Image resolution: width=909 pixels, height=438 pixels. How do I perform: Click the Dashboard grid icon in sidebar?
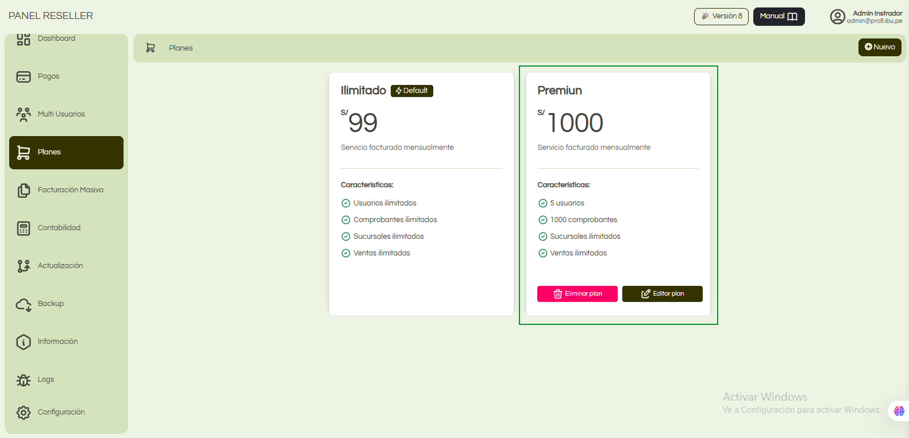23,39
